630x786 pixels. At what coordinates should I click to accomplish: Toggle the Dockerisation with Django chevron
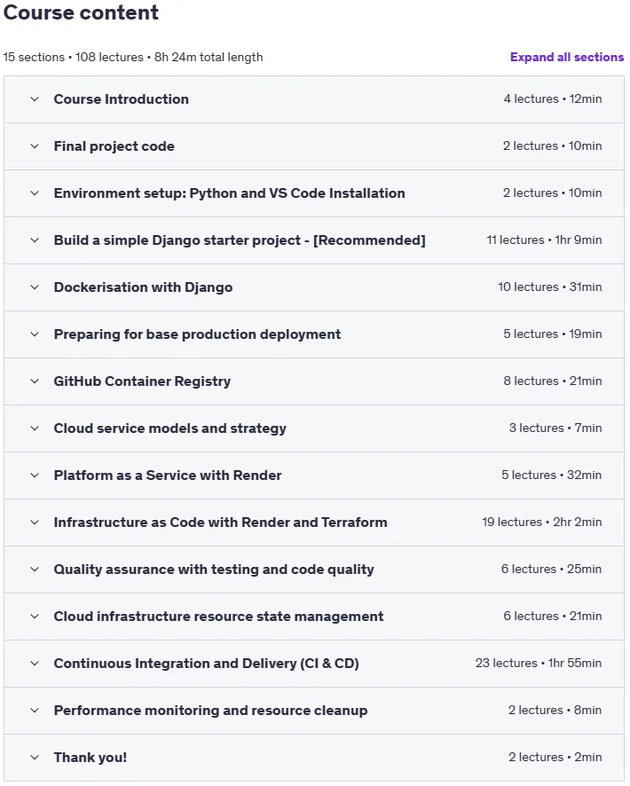[35, 287]
